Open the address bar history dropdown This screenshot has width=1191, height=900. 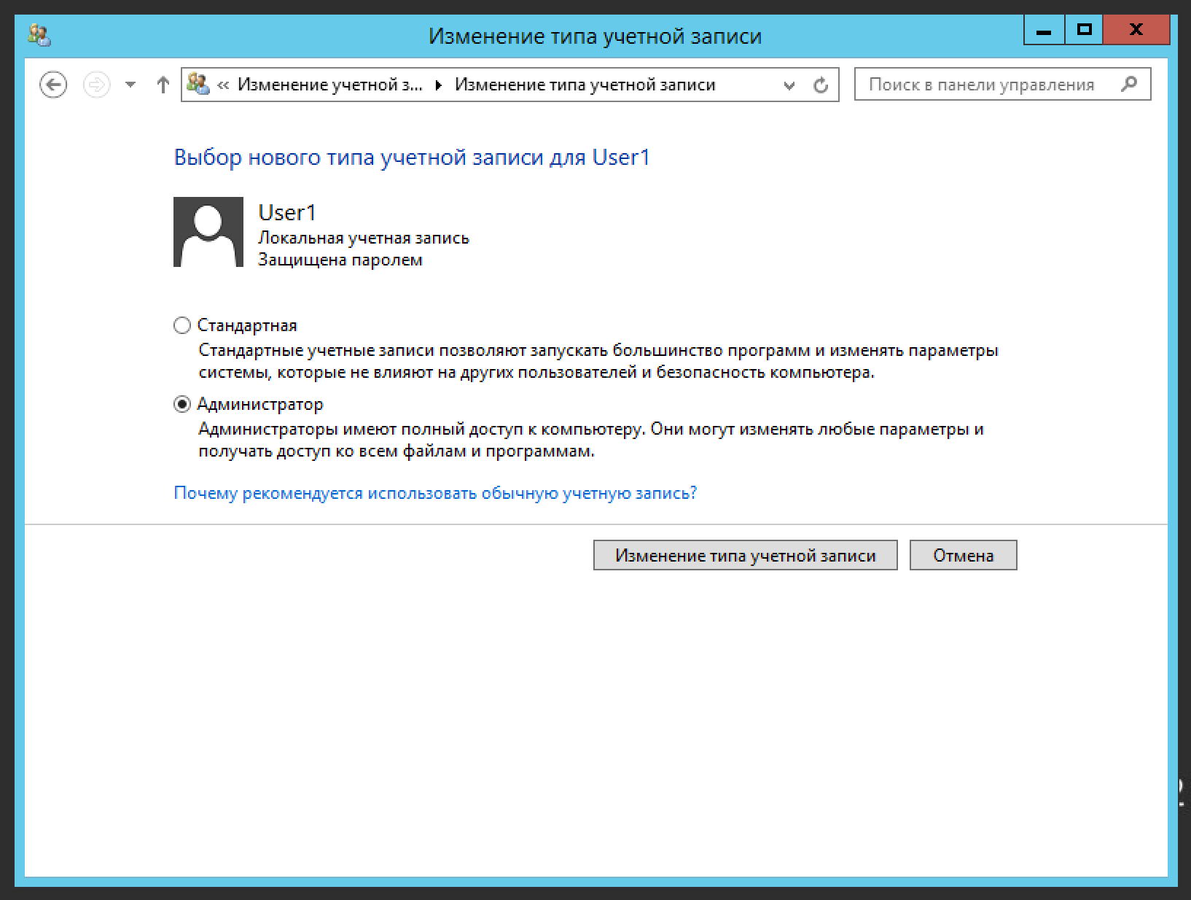point(789,85)
